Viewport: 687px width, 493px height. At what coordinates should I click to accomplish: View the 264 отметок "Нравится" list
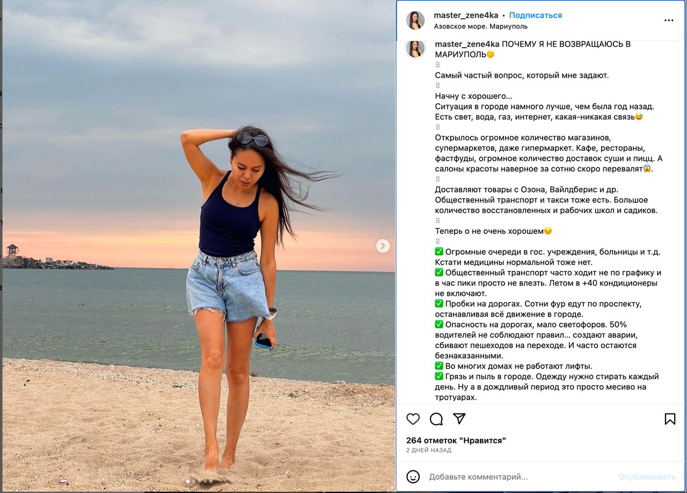click(x=456, y=440)
